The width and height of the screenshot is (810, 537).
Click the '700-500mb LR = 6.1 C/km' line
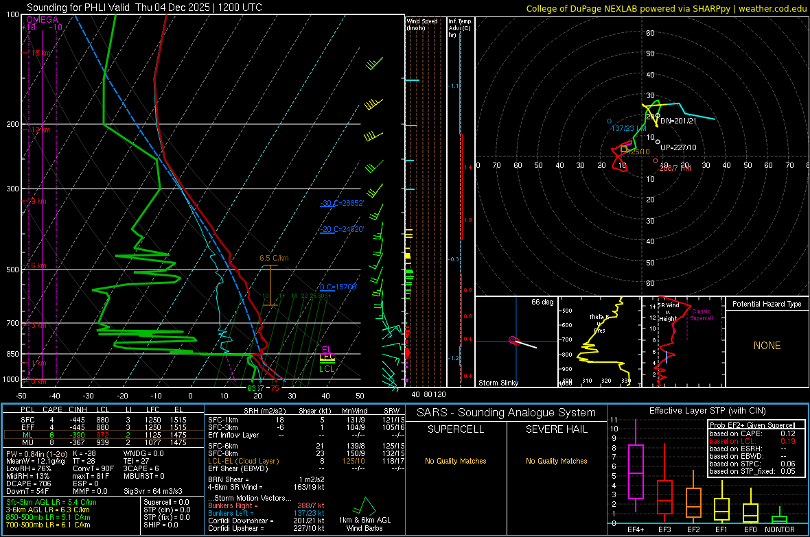[x=48, y=525]
